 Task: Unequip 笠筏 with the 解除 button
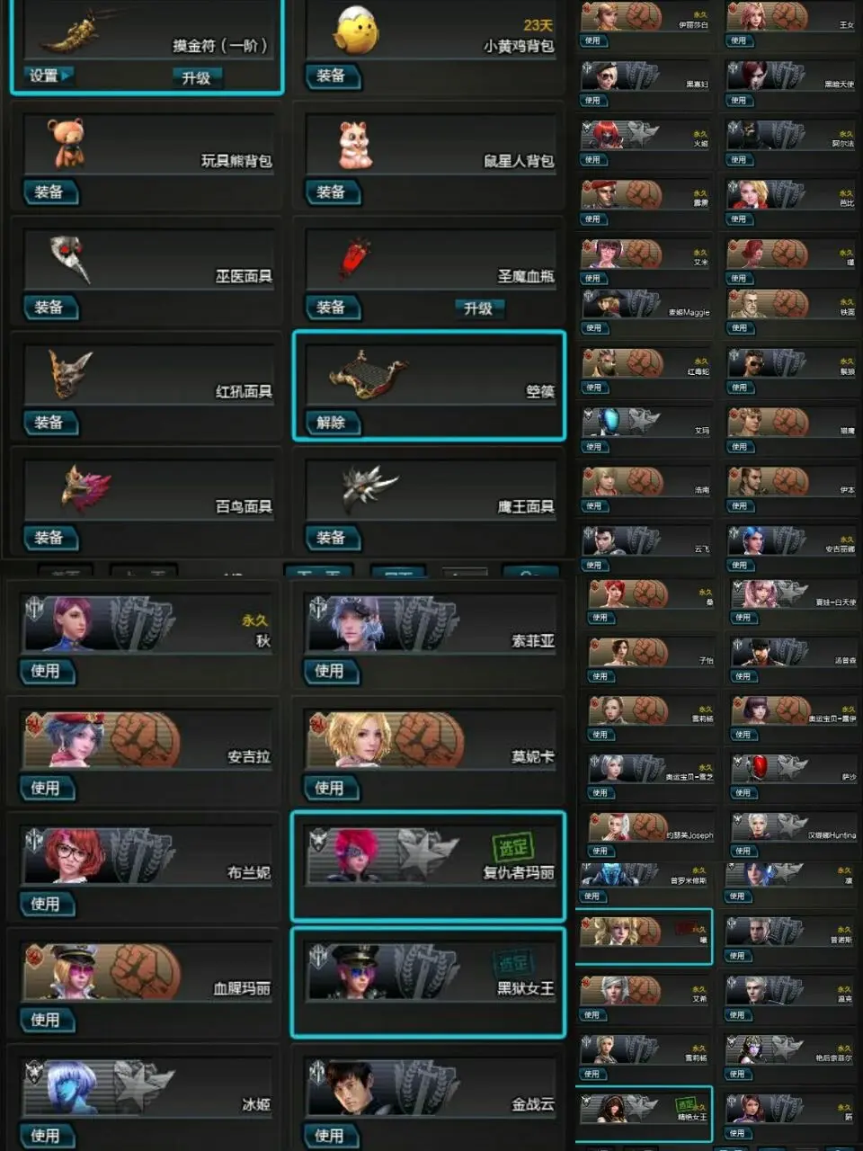333,422
